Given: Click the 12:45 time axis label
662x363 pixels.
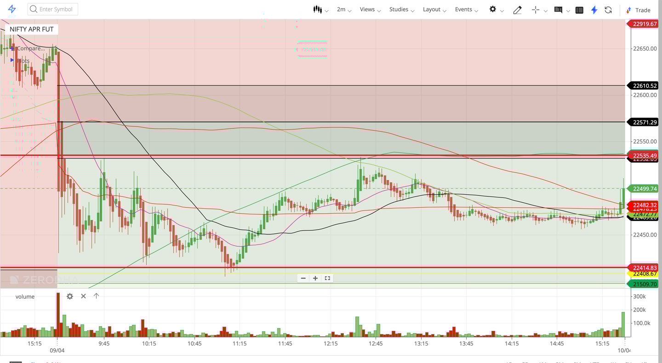Looking at the screenshot, I should tap(375, 344).
